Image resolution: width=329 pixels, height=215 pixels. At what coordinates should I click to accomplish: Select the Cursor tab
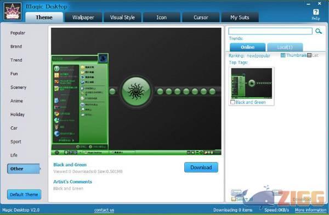[201, 17]
